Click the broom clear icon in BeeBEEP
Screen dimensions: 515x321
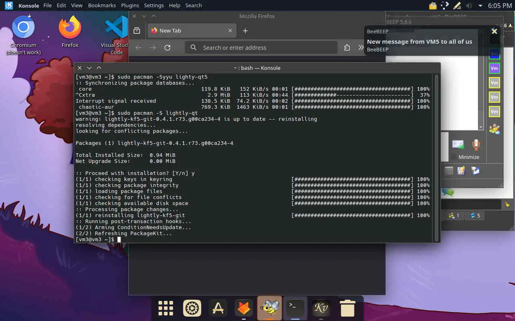point(507,205)
